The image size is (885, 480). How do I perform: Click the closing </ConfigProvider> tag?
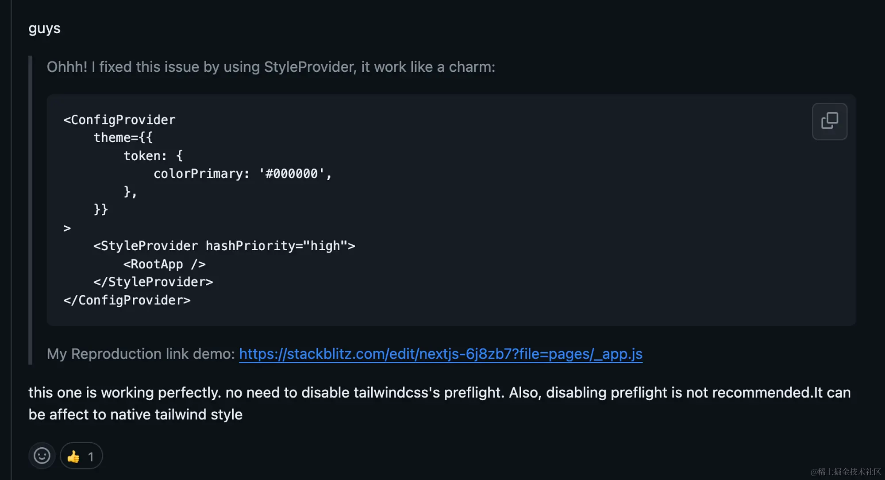[127, 300]
